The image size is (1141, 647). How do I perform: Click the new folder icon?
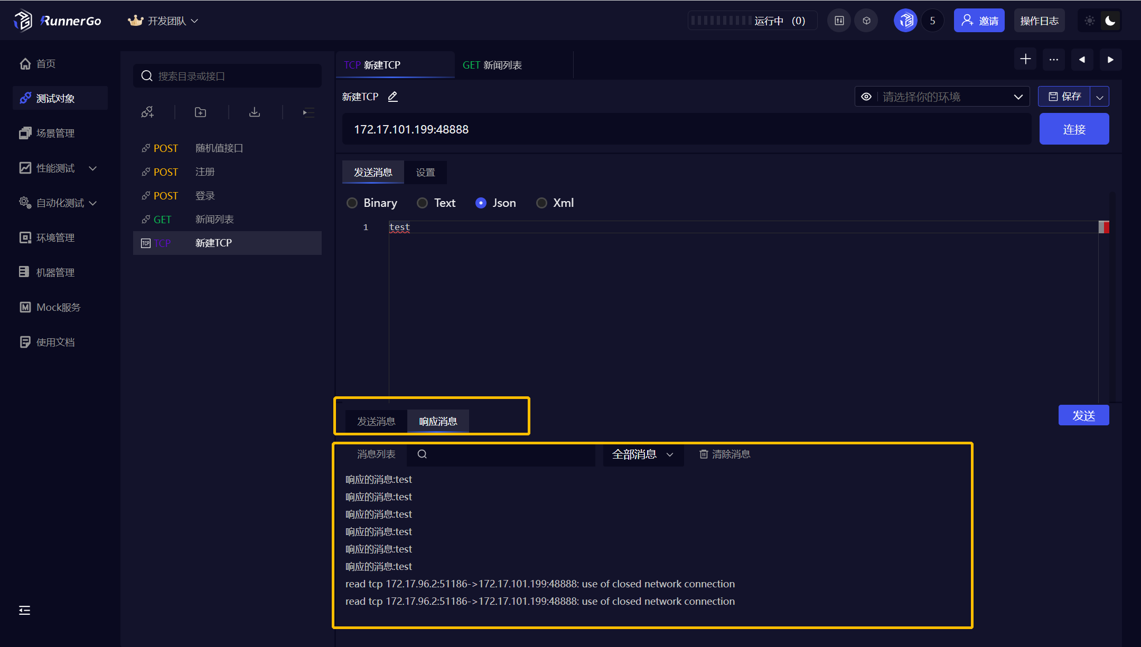(x=200, y=112)
